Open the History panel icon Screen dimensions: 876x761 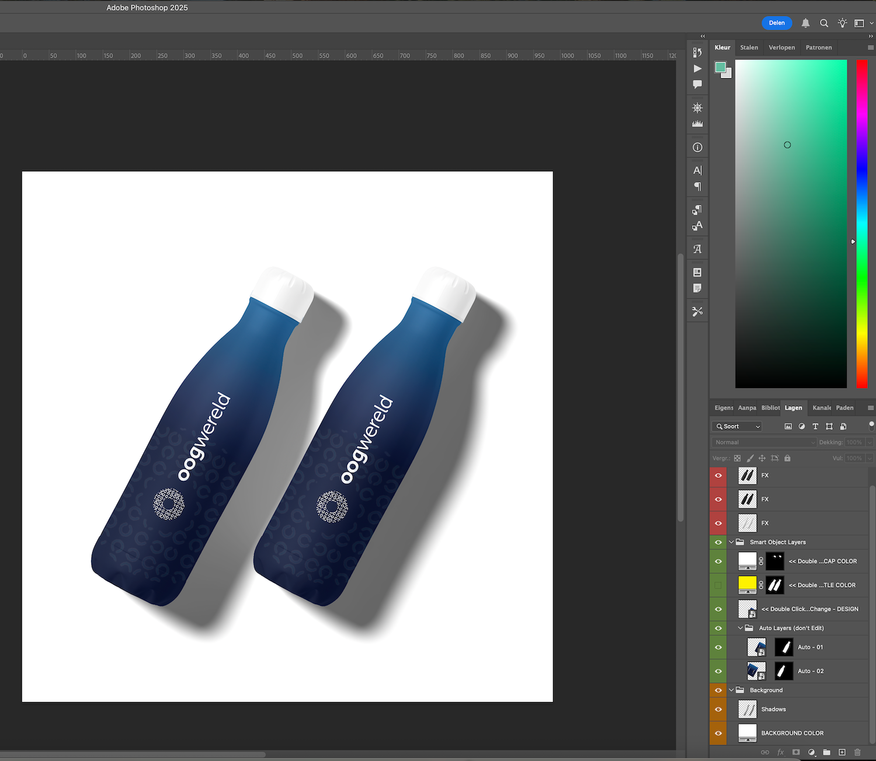[697, 53]
